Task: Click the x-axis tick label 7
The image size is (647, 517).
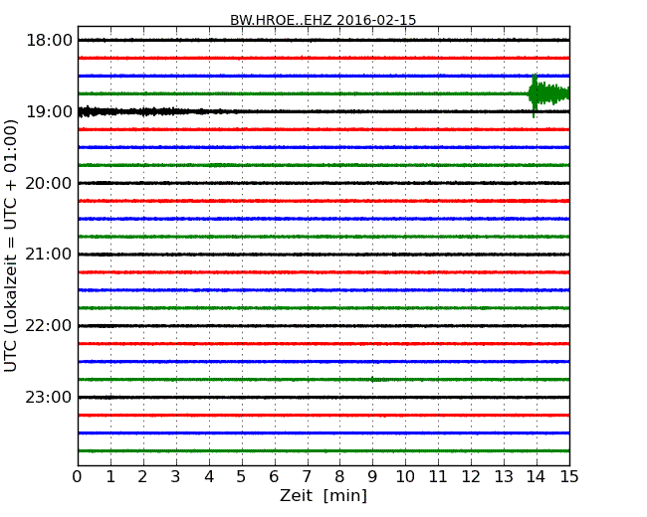Action: coord(307,477)
